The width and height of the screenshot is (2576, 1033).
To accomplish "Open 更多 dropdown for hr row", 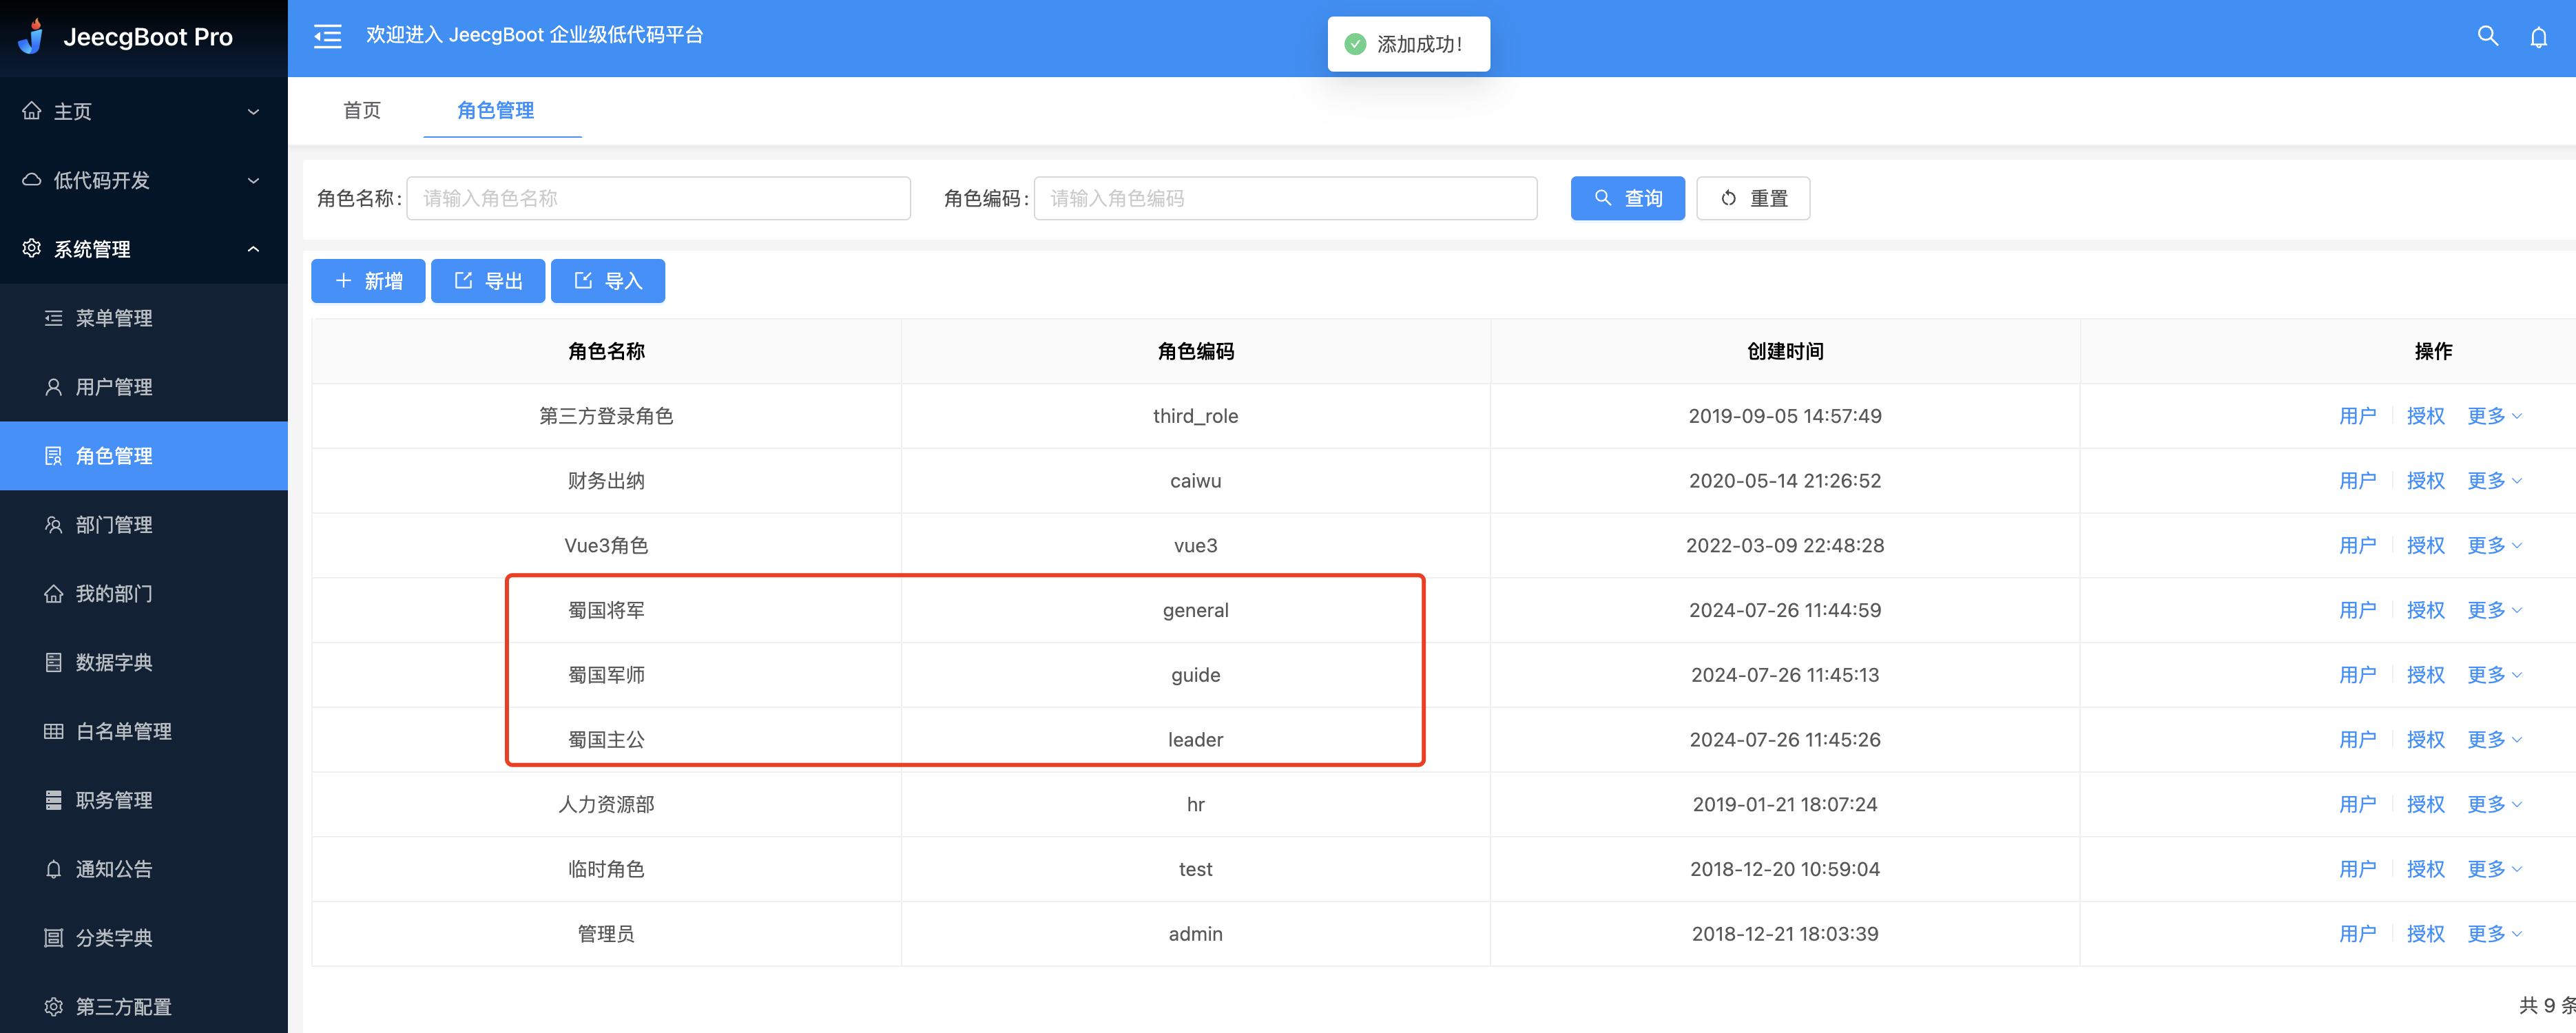I will pos(2494,804).
